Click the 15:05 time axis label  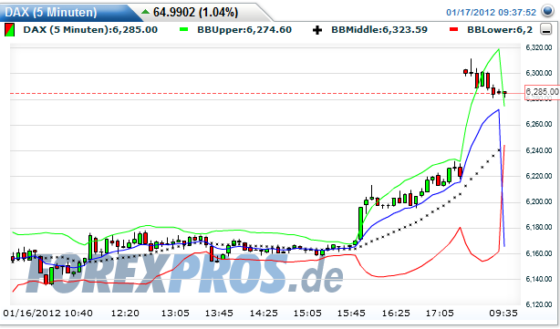click(x=307, y=314)
